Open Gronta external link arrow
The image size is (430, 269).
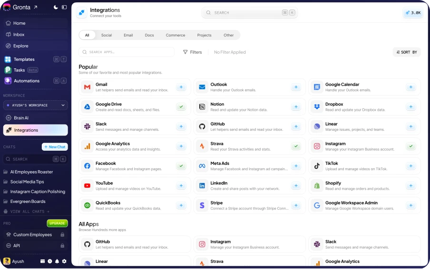point(36,7)
